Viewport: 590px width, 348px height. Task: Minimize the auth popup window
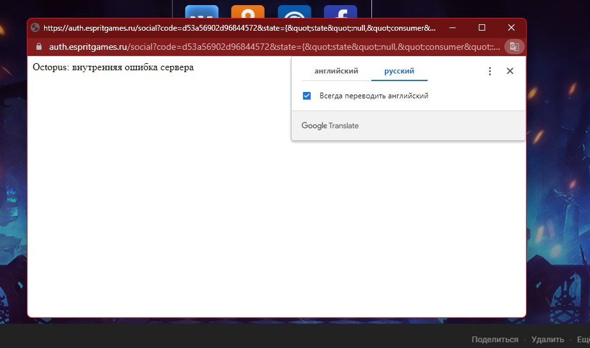tap(453, 28)
